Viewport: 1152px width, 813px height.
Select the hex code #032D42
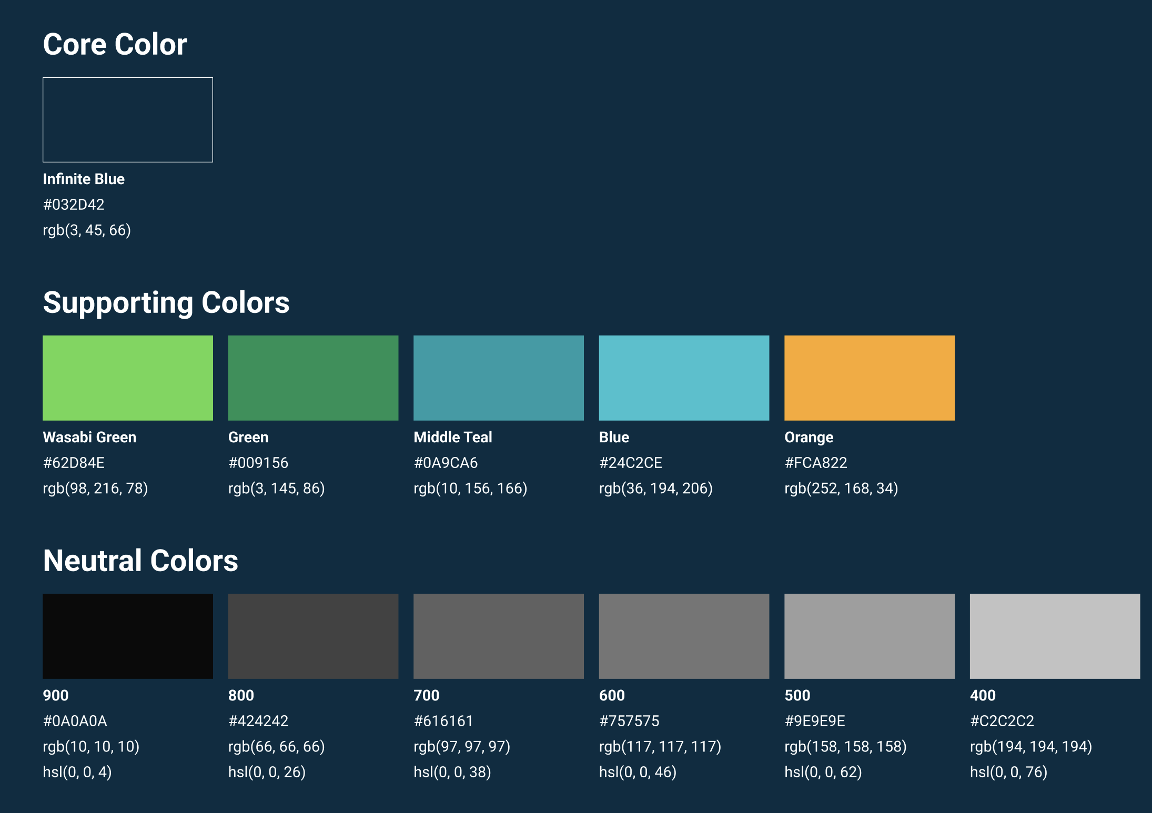(x=74, y=205)
